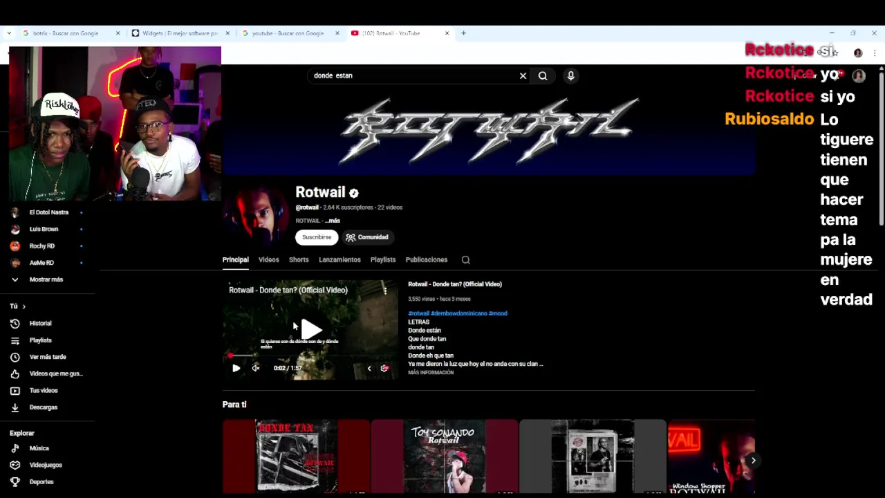This screenshot has height=498, width=885.
Task: Expand channel description via '...más'
Action: coord(333,221)
